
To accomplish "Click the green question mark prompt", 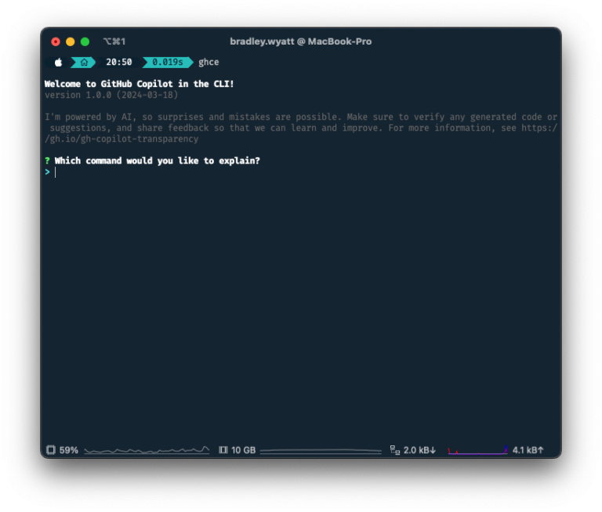I will coord(47,160).
